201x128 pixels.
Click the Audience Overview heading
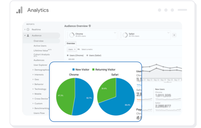(x=76, y=26)
